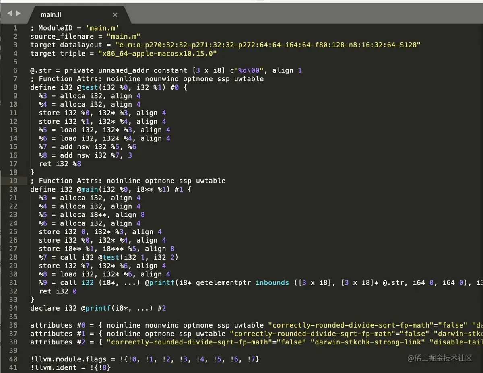
Task: Click the @printf call on line 31
Action: (261, 282)
